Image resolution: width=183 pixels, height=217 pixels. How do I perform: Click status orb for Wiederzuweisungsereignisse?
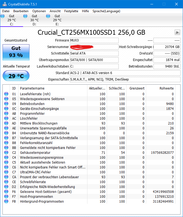coord(6,157)
